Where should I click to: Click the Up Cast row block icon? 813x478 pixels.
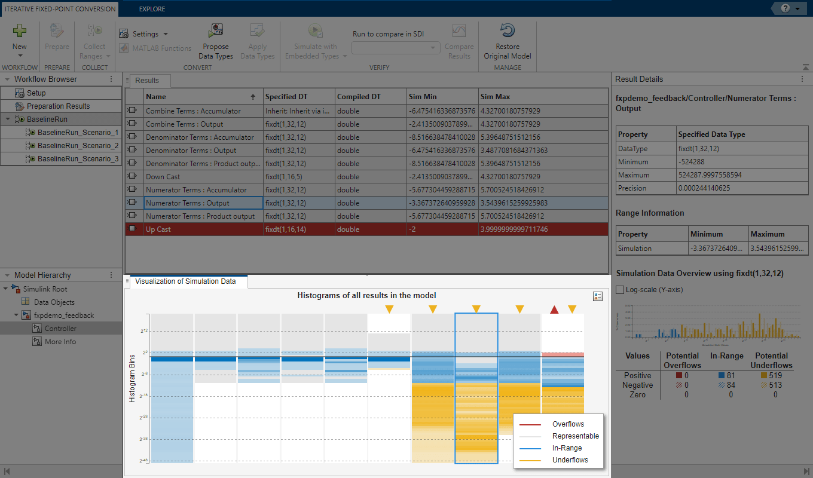(133, 229)
